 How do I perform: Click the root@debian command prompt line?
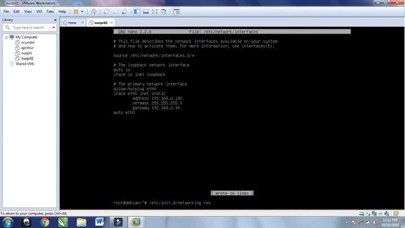(x=162, y=203)
